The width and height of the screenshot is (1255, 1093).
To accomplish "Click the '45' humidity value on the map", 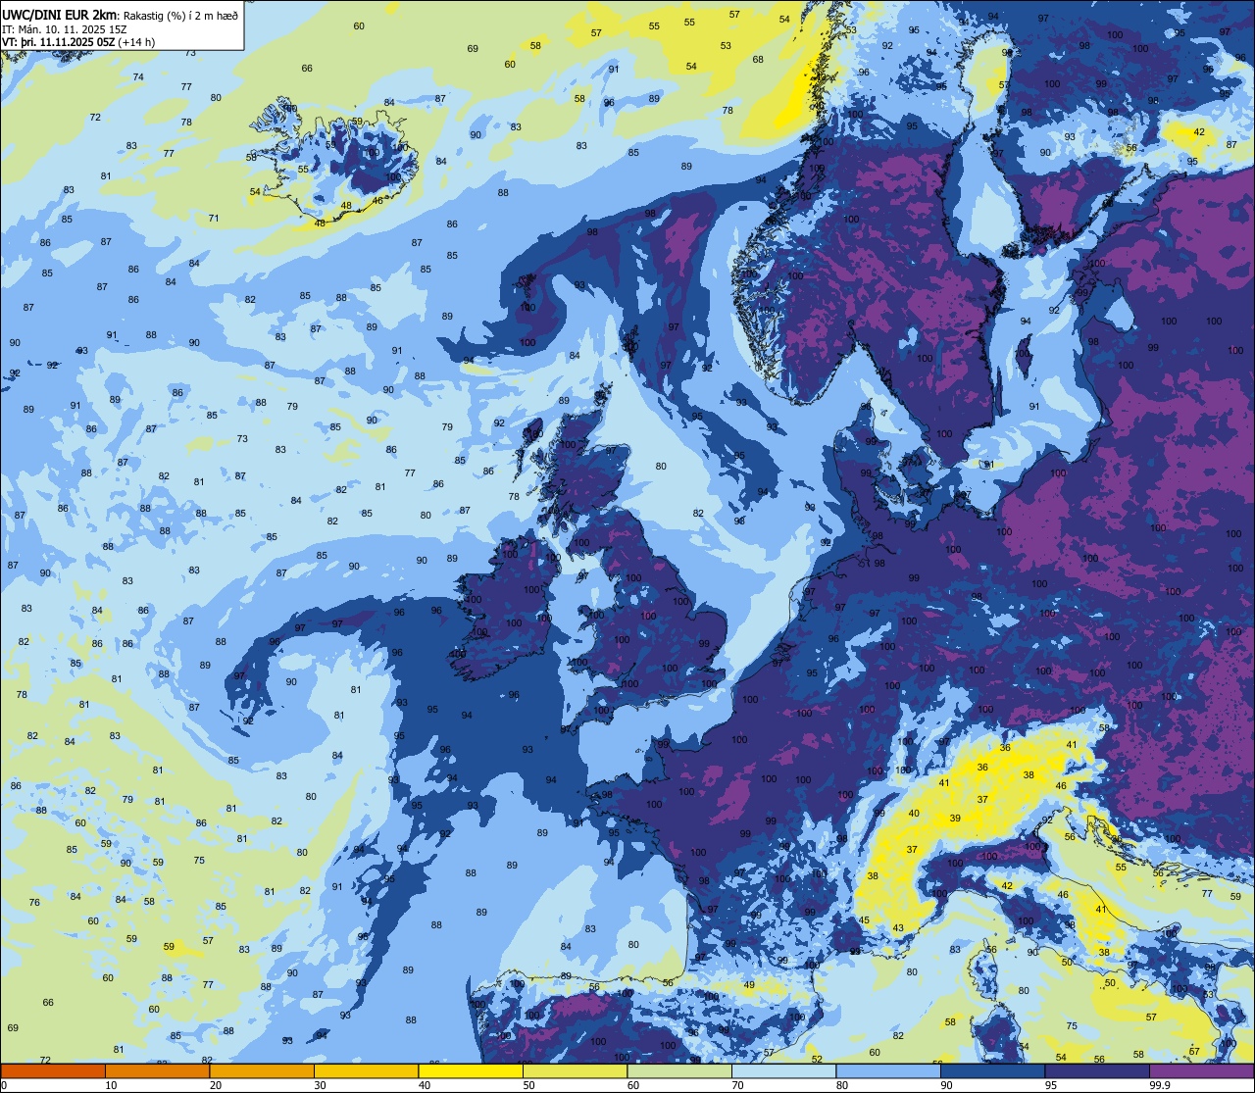I will [x=864, y=919].
